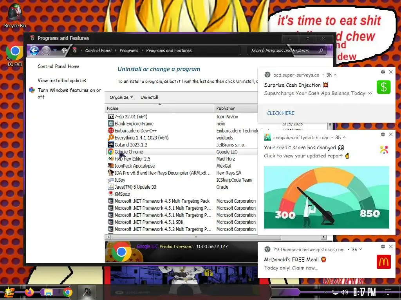Viewport: 401px width, 300px height.
Task: Collapse the campaign.niftymatch.com notification chevron
Action: [344, 137]
